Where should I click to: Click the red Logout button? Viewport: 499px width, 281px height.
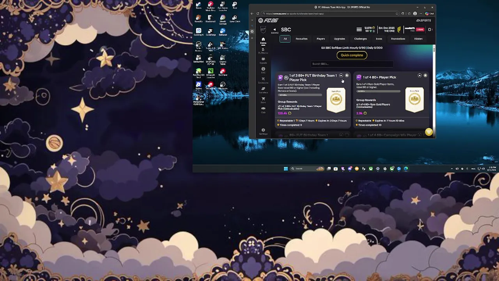[420, 29]
